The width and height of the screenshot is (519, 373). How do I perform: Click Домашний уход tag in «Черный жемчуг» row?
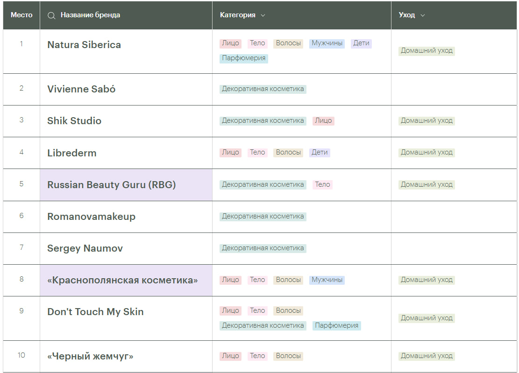(x=427, y=356)
